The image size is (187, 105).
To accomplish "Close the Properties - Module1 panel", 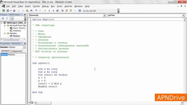I will coord(25,43).
